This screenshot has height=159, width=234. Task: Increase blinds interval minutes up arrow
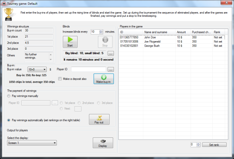pos(101,31)
